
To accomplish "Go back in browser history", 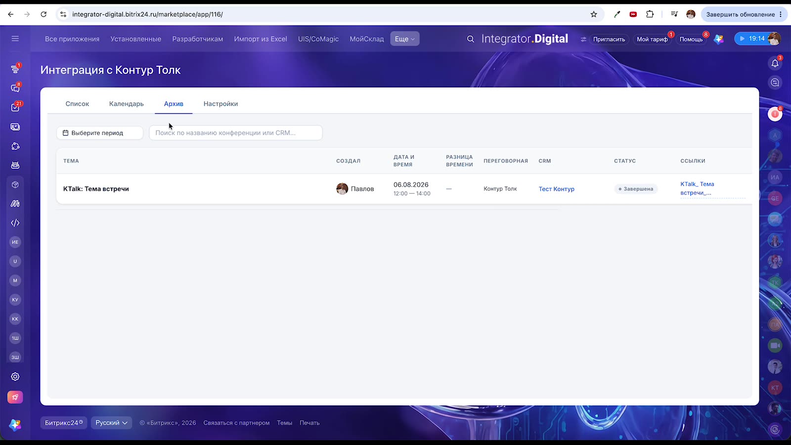I will coord(11,14).
